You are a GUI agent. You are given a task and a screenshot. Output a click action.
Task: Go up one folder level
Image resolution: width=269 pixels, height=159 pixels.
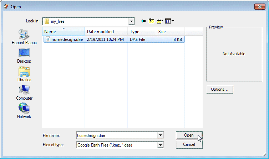pyautogui.click(x=152, y=21)
